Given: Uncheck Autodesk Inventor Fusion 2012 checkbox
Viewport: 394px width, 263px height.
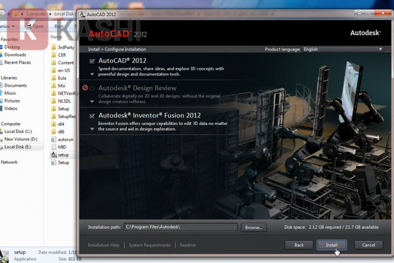Looking at the screenshot, I should click(92, 116).
